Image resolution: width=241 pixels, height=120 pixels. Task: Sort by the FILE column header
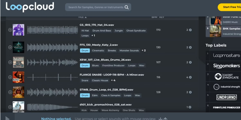click(82, 17)
